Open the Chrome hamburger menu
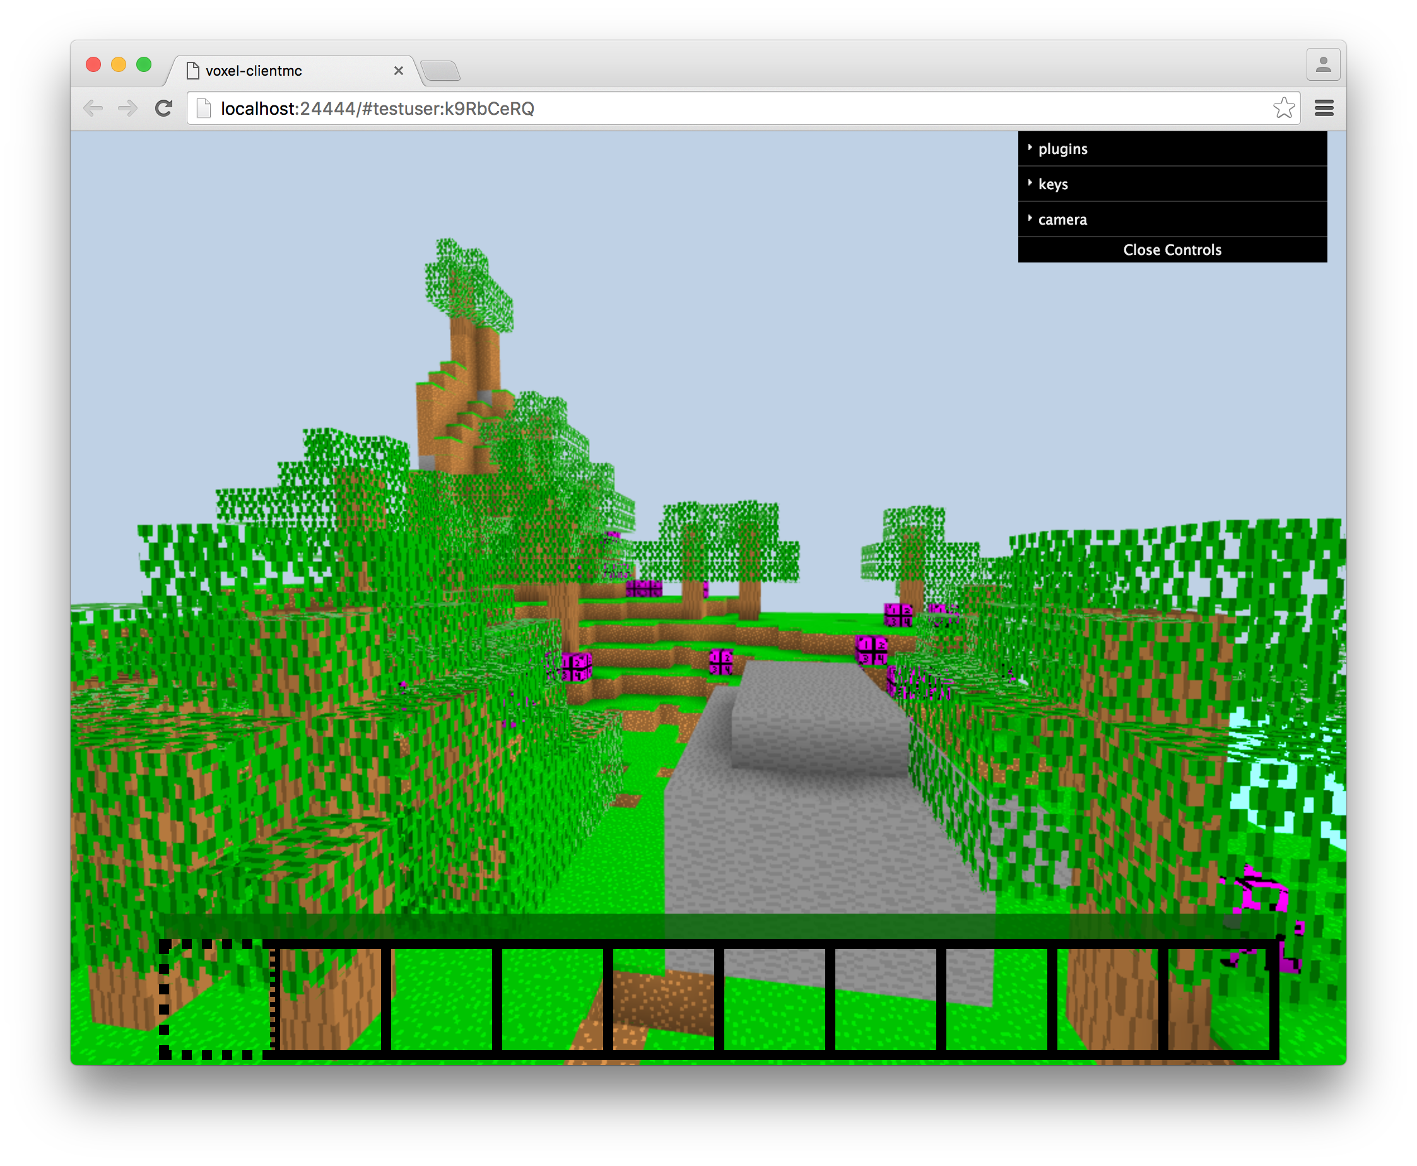1417x1166 pixels. click(1324, 108)
